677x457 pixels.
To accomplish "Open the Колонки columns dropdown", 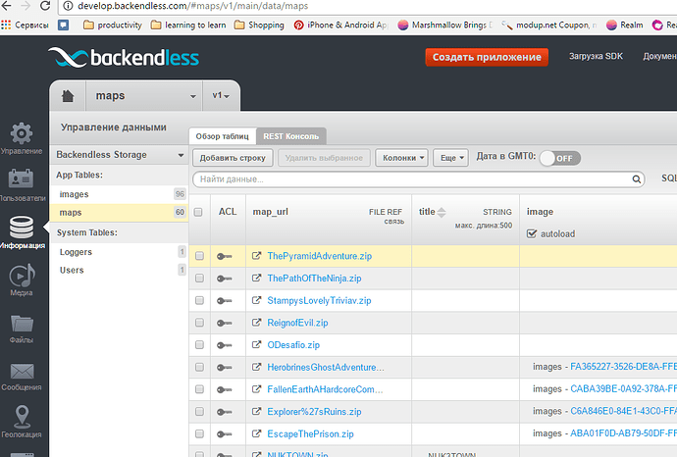I will pyautogui.click(x=401, y=158).
